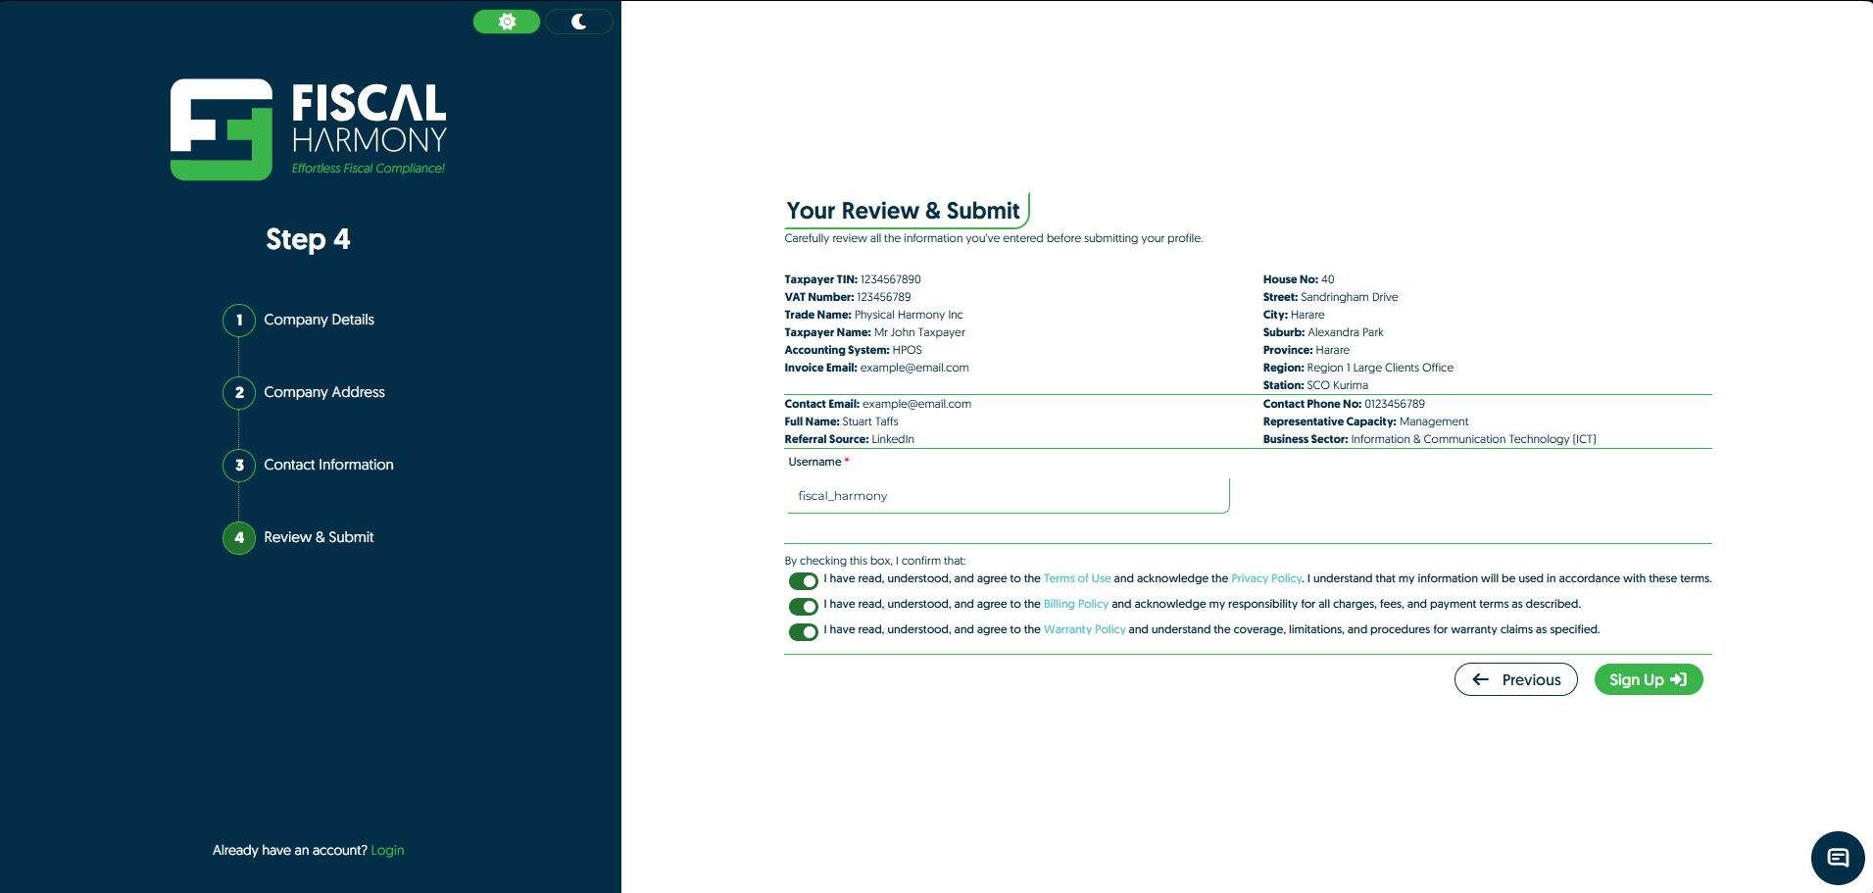Click step 4 circle icon
This screenshot has width=1873, height=893.
pos(239,538)
